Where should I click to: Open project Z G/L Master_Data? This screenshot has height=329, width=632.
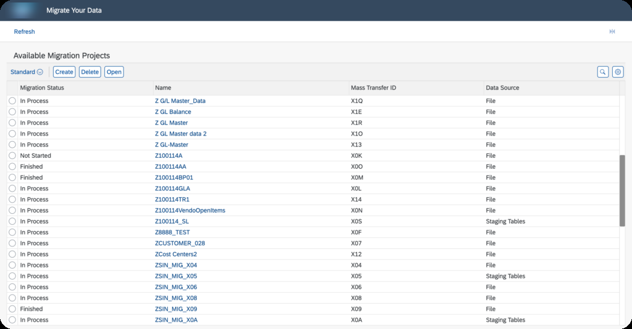tap(180, 101)
